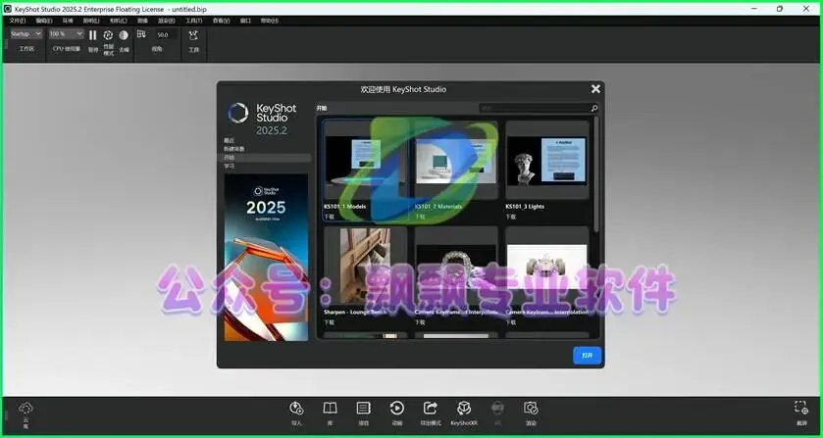Open the Camera menu (相机)
The width and height of the screenshot is (823, 438).
tap(118, 21)
